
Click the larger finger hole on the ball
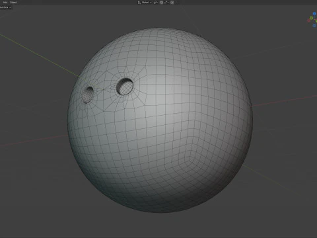125,87
